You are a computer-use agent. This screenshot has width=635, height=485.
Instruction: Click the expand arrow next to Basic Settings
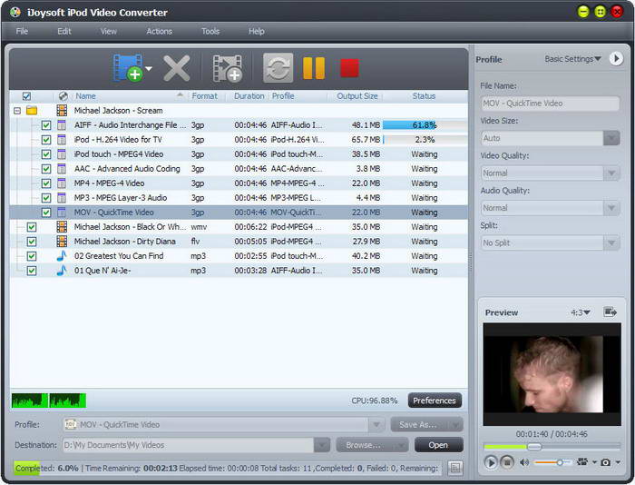616,59
